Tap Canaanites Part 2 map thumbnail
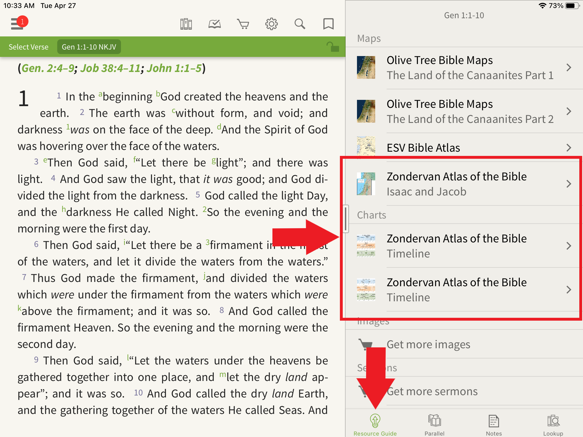Viewport: 583px width, 437px height. pyautogui.click(x=366, y=111)
